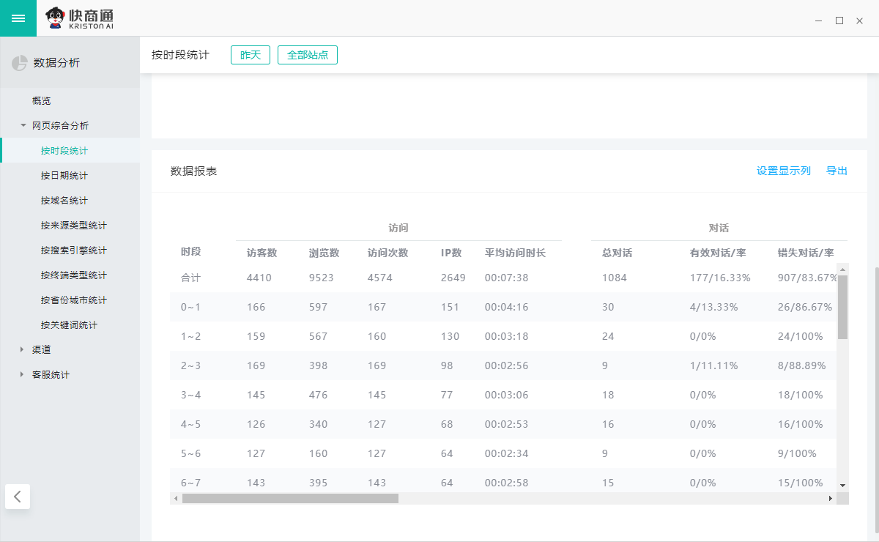The image size is (879, 542).
Task: Collapse the 网页综合分析 tree section
Action: [23, 125]
